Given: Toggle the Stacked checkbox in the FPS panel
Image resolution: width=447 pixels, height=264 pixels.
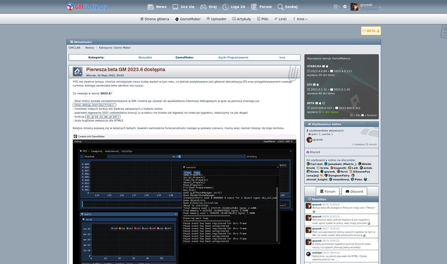Looking at the screenshot, I should click(x=82, y=156).
